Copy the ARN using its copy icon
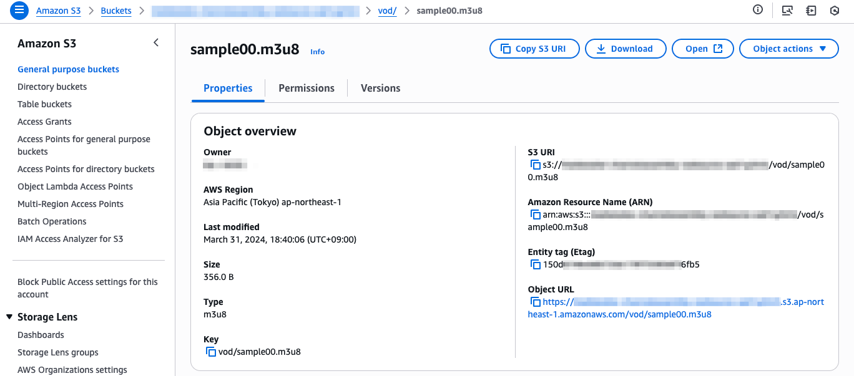The image size is (854, 376). pos(535,215)
